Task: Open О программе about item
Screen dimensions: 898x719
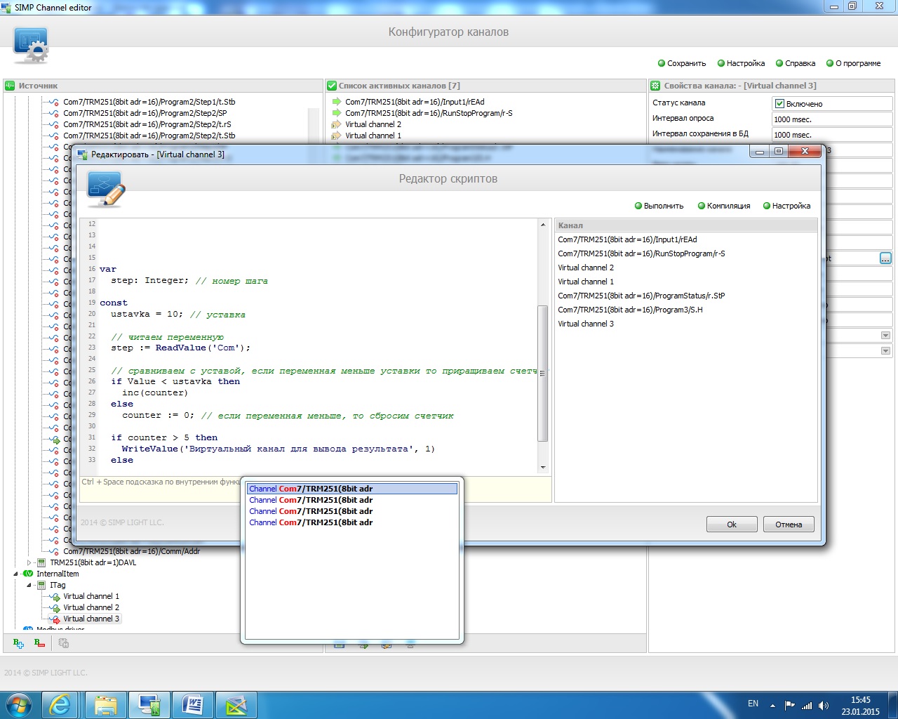Action: 853,63
